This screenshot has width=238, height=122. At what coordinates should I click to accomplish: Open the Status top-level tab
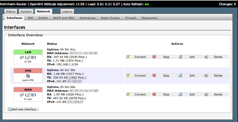coord(11,11)
